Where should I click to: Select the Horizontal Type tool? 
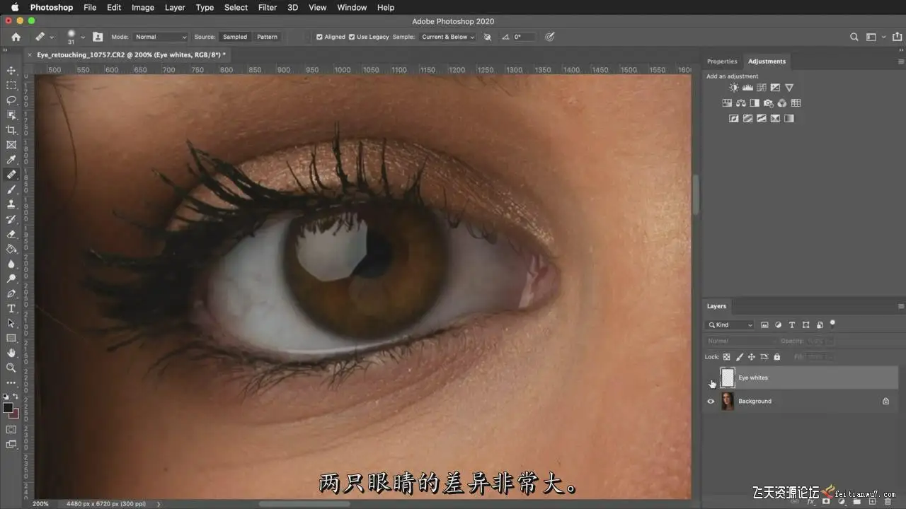click(11, 308)
